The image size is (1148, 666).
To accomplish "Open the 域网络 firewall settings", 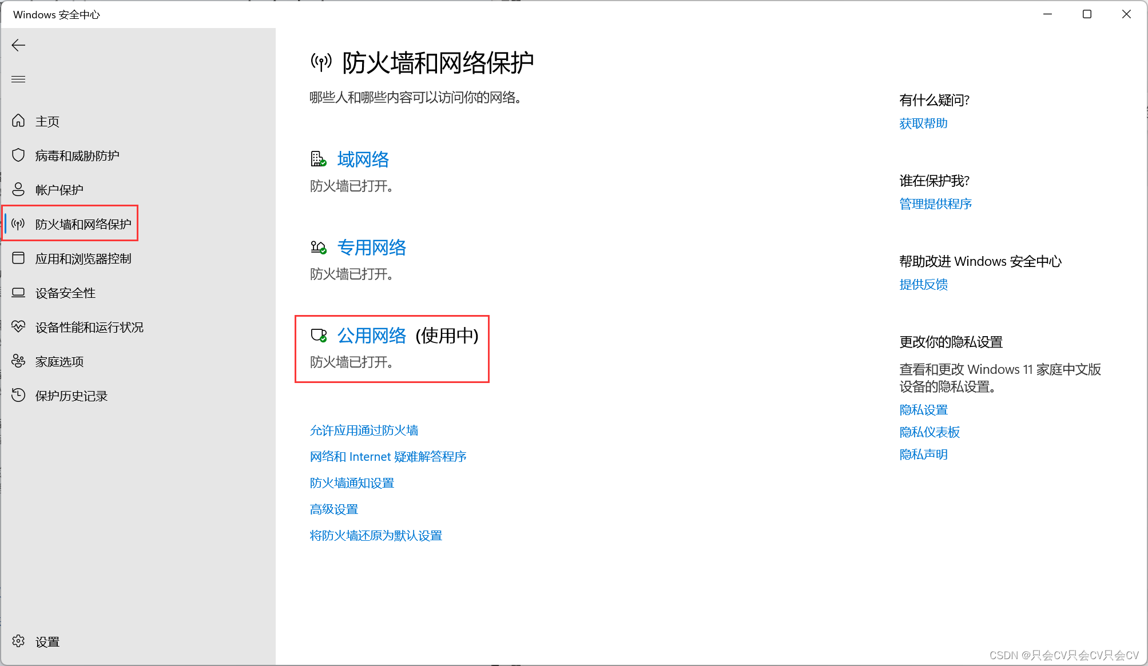I will (363, 159).
